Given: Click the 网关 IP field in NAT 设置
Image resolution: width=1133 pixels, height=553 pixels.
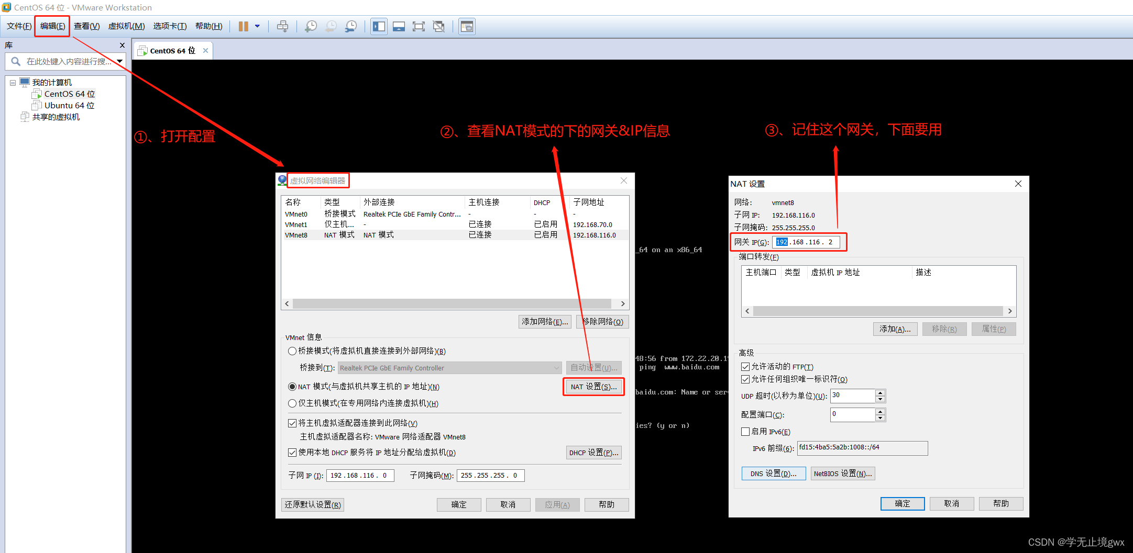Looking at the screenshot, I should tap(806, 242).
